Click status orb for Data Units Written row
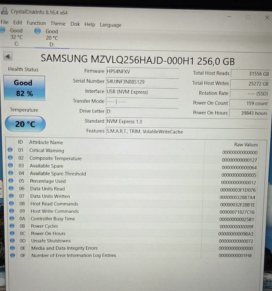272x291 pixels. click(11, 196)
